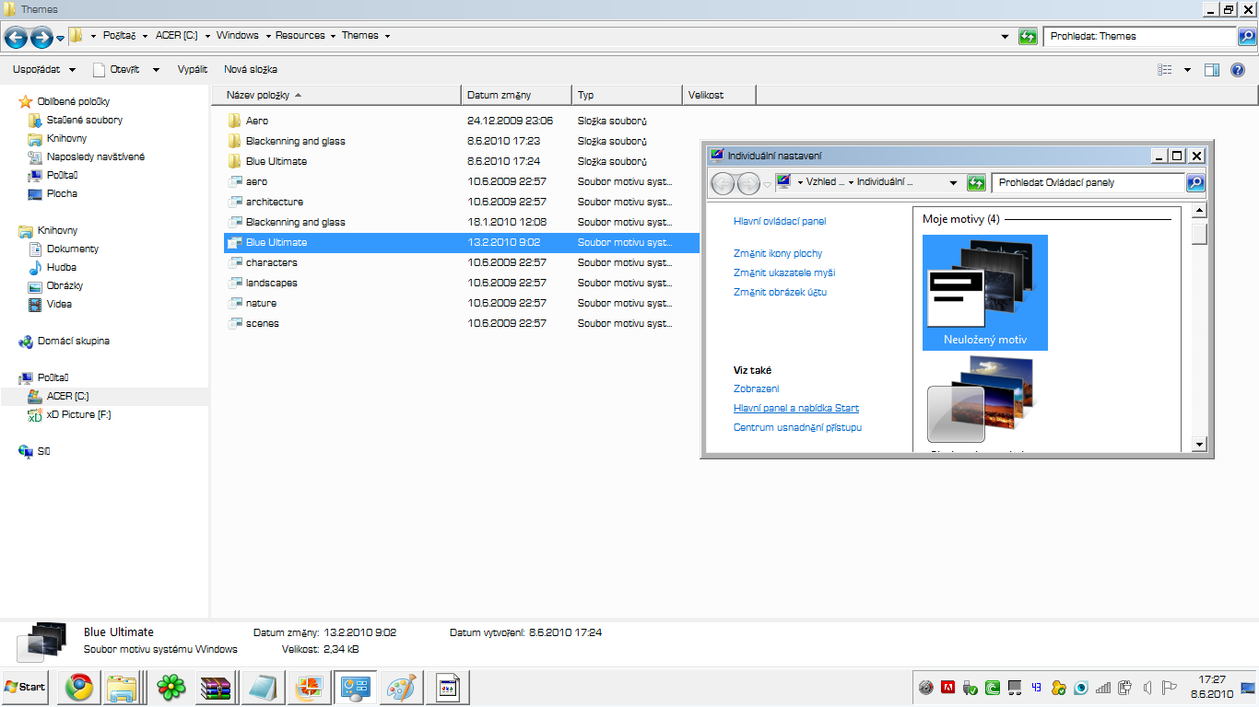Click the ICQ flower taskbar icon
The image size is (1259, 707).
click(171, 687)
